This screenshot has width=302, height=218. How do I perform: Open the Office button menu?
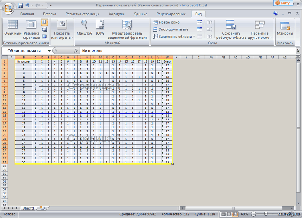click(x=8, y=8)
